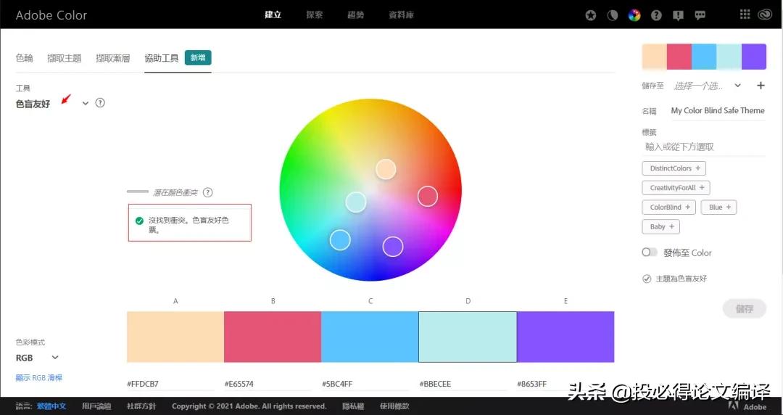Toggle the 發佈至 Color switch
Screen dimensions: 783x415
649,252
